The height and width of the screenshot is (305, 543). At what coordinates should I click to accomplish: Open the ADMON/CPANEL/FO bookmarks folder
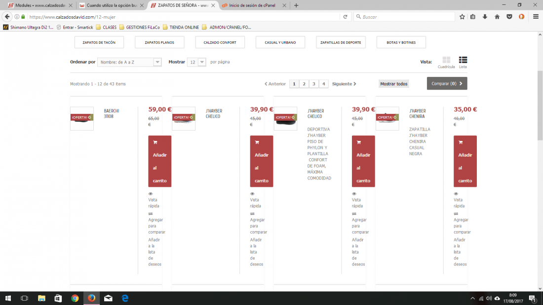click(227, 27)
